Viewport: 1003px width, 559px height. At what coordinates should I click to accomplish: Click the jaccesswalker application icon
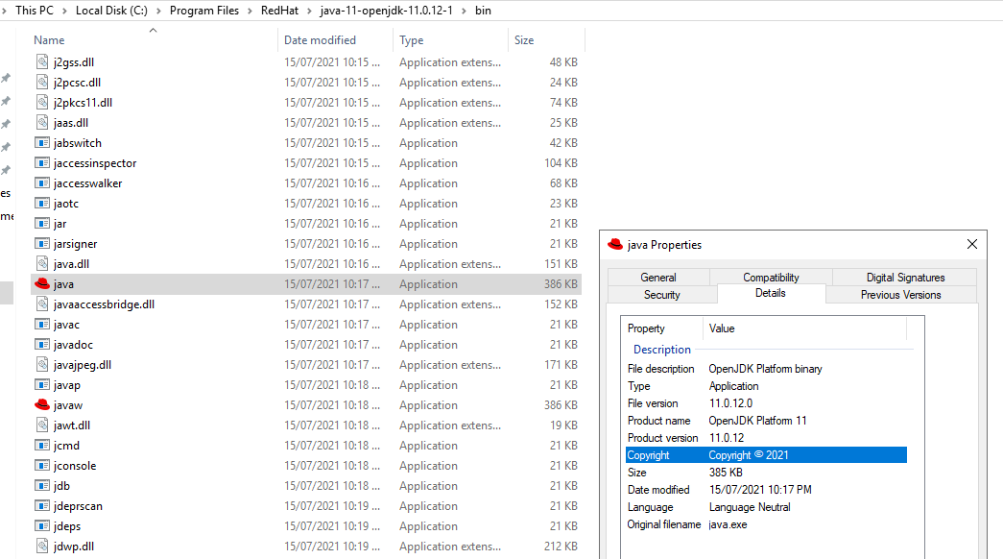(42, 183)
